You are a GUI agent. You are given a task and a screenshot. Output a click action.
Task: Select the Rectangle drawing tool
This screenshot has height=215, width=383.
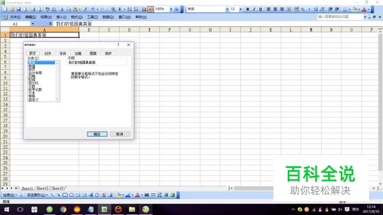(65, 195)
